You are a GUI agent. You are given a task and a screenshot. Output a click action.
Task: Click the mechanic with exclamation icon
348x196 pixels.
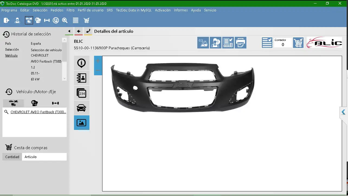(x=215, y=43)
